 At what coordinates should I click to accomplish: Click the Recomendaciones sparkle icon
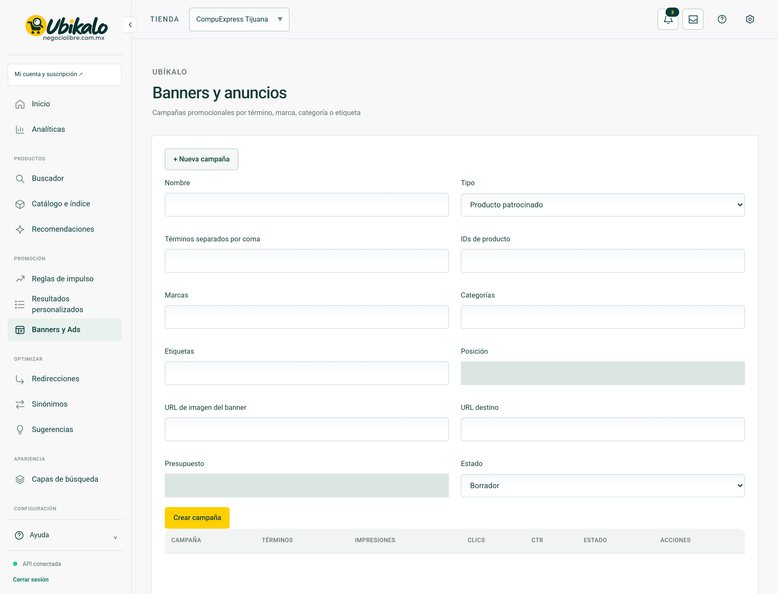(x=20, y=230)
